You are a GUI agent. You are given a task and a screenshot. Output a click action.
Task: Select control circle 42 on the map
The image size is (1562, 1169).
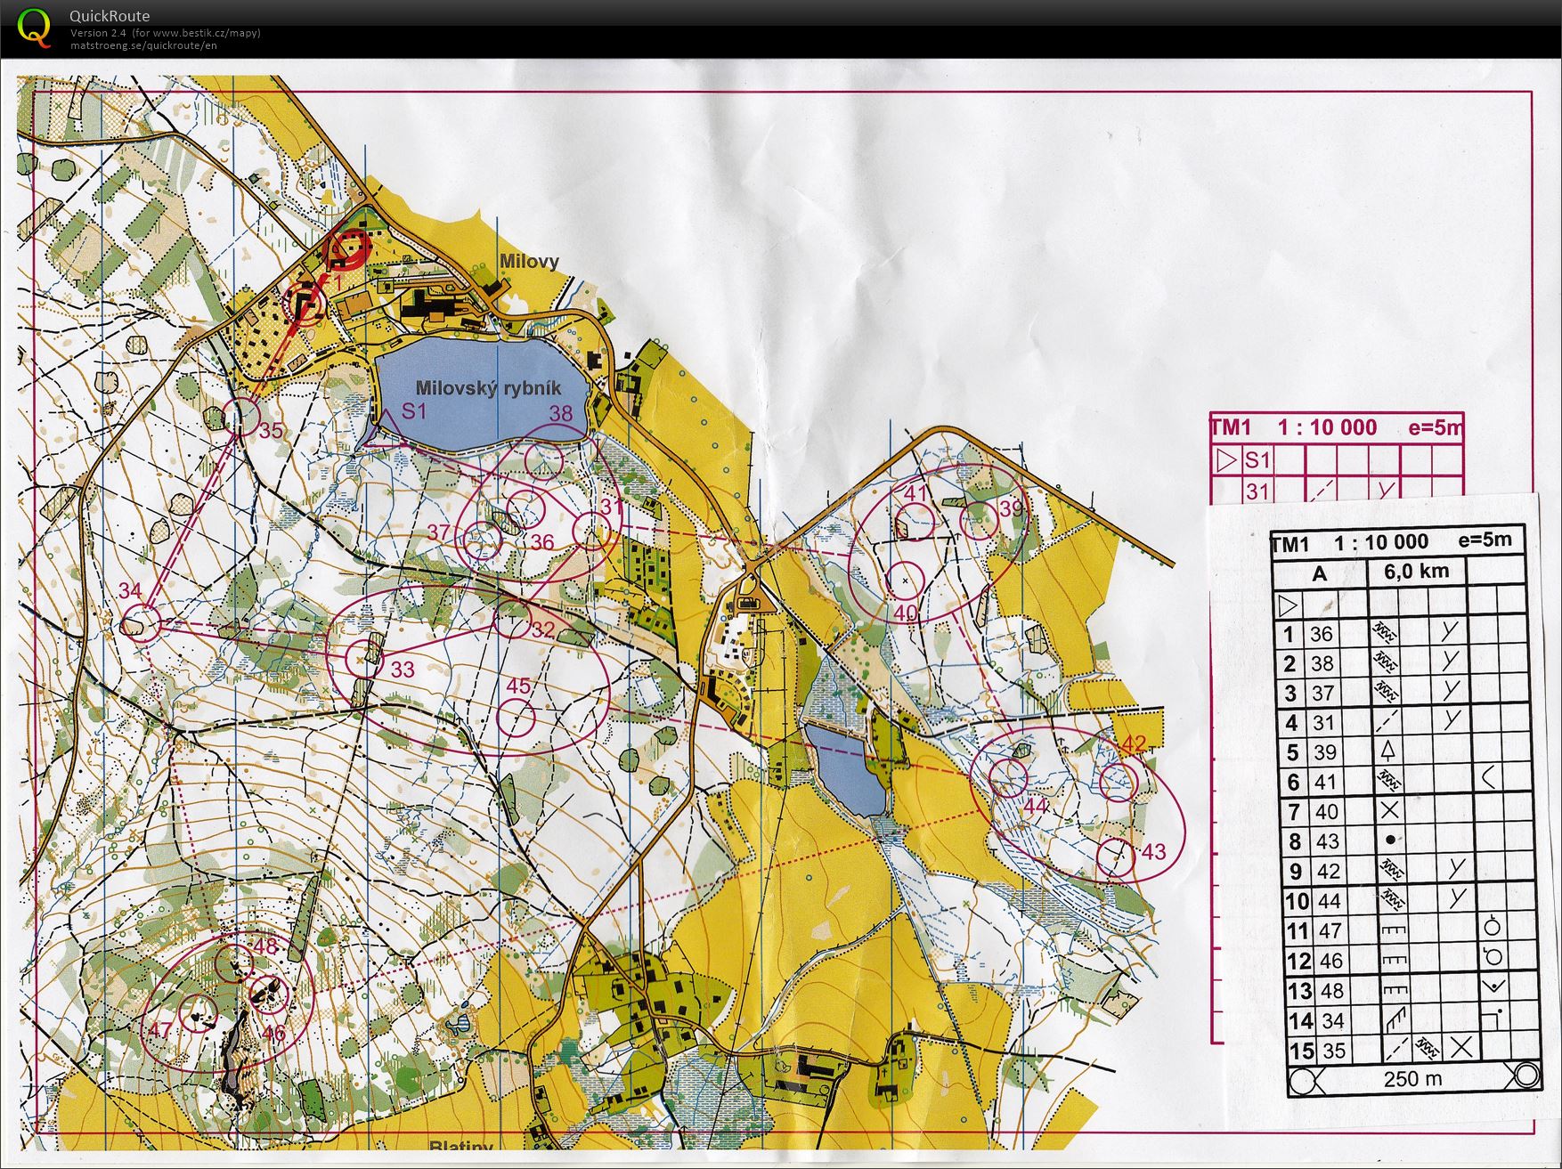pyautogui.click(x=1118, y=782)
